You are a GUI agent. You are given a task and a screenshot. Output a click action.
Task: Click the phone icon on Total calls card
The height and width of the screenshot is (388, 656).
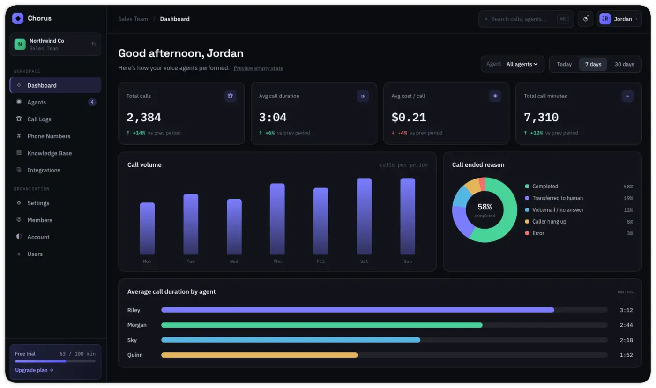pyautogui.click(x=230, y=96)
